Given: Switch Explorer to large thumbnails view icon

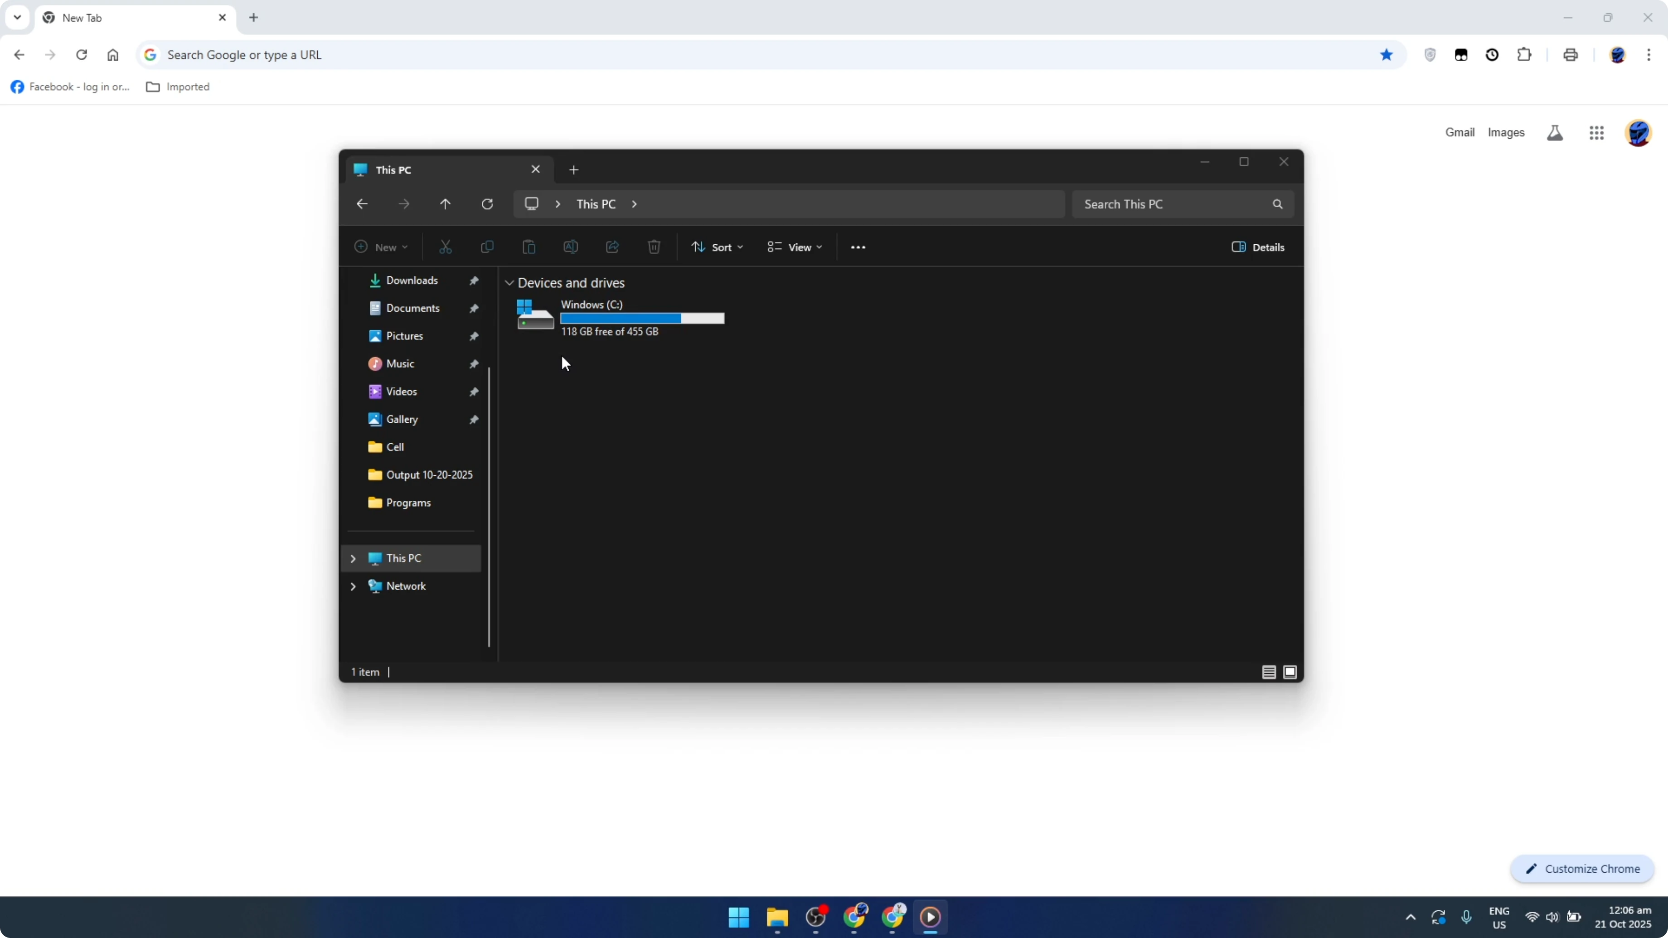Looking at the screenshot, I should (1290, 672).
